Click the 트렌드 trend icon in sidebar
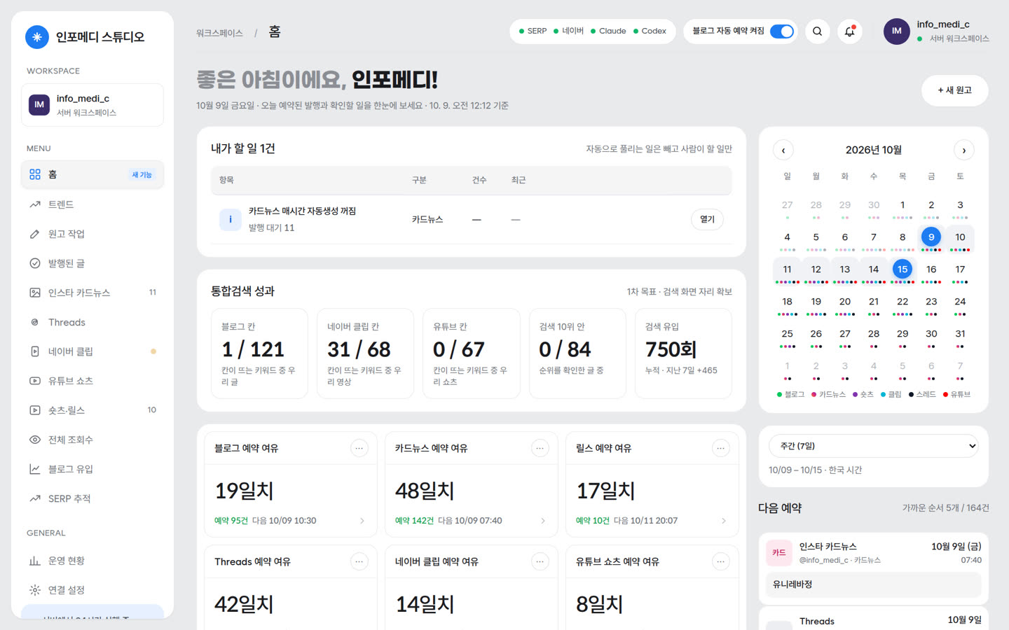The image size is (1009, 630). (35, 204)
